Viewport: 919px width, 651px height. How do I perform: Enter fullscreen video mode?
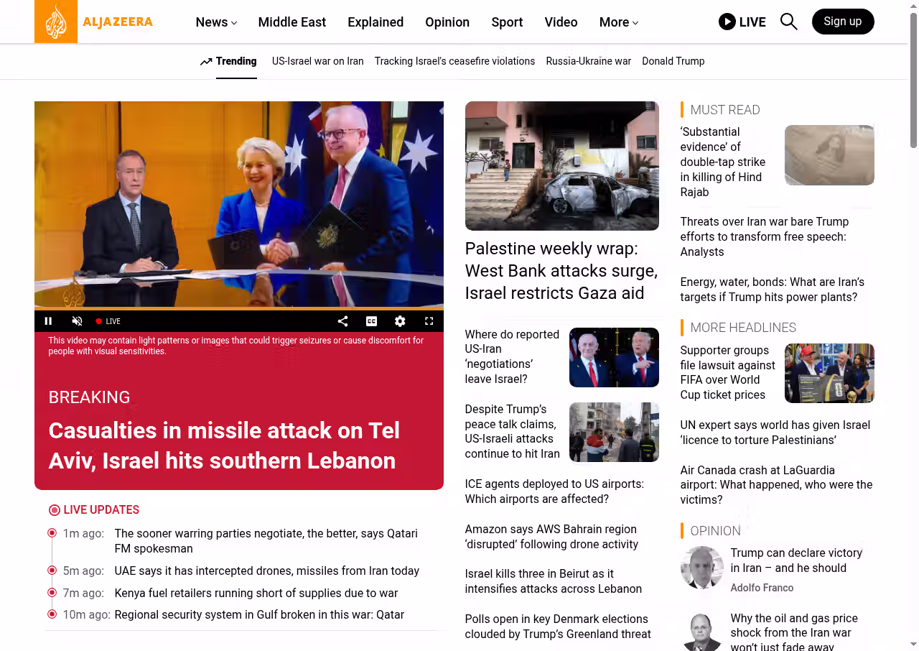pos(429,321)
